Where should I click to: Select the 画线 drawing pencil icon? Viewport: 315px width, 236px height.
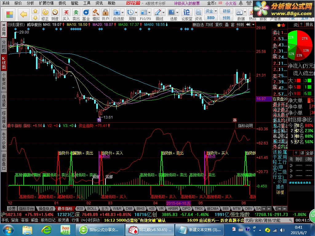click(158, 13)
